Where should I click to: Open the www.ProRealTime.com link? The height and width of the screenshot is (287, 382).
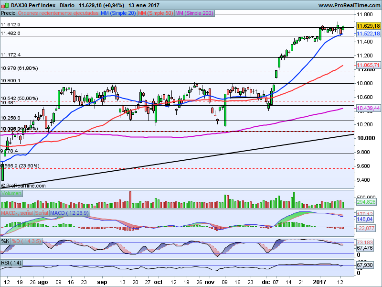pyautogui.click(x=349, y=5)
